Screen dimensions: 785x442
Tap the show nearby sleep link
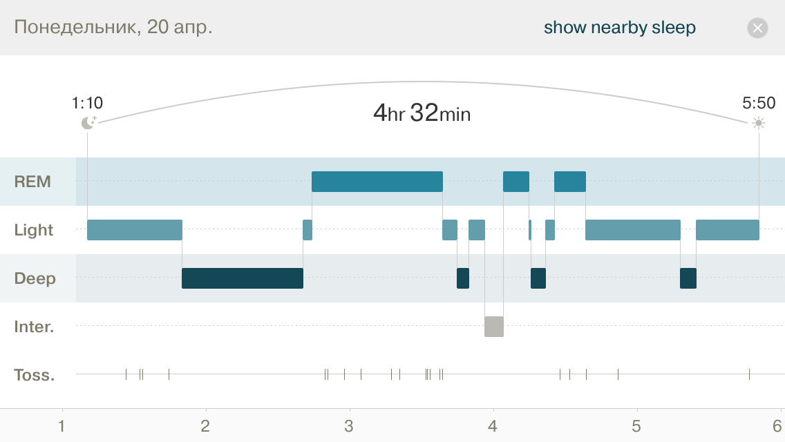[619, 28]
